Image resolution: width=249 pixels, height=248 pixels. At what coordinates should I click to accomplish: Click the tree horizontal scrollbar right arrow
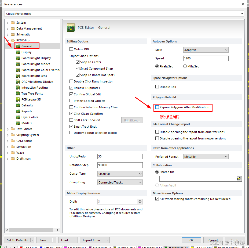(57, 230)
